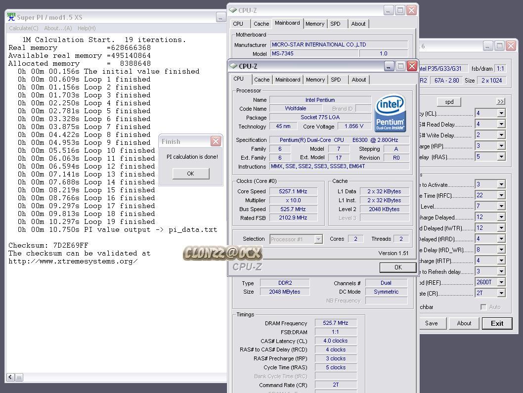Click the Model field MS-7345
Screen dimensions: 523x393
[x=314, y=53]
